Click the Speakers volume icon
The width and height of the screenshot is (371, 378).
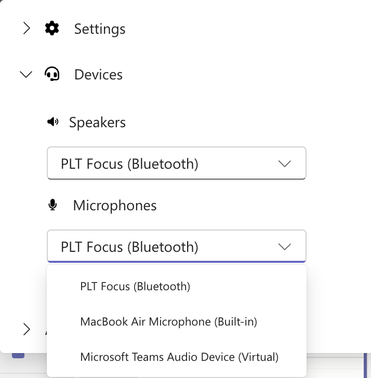point(53,122)
